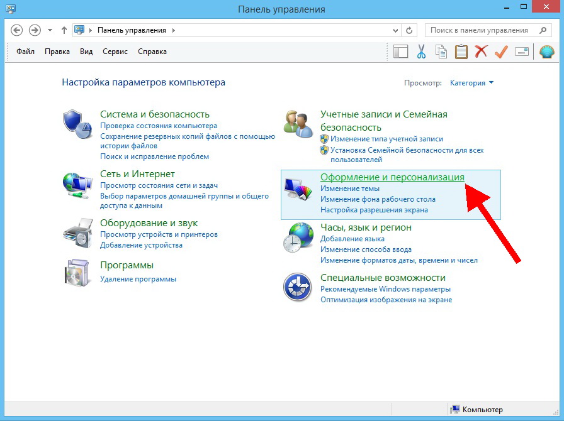Image resolution: width=564 pixels, height=421 pixels.
Task: Open the Сервис menu
Action: (x=115, y=52)
